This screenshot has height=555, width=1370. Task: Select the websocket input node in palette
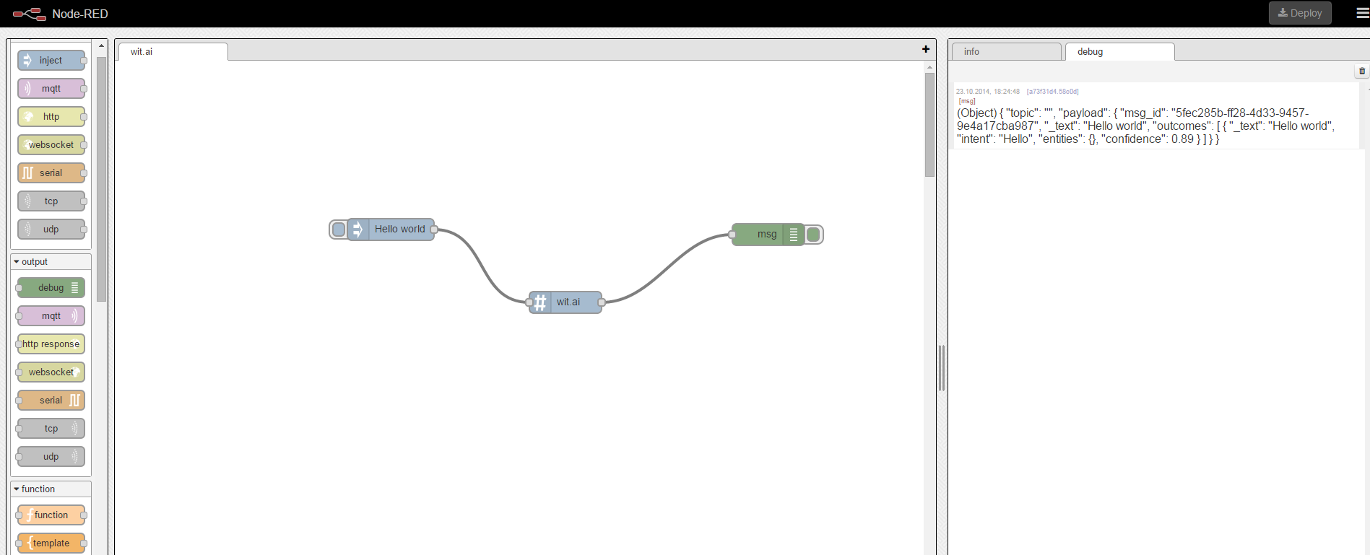coord(51,145)
